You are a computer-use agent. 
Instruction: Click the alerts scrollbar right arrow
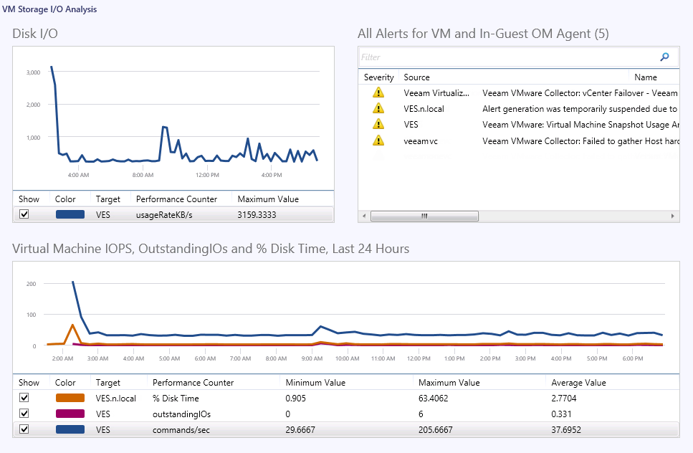[673, 216]
